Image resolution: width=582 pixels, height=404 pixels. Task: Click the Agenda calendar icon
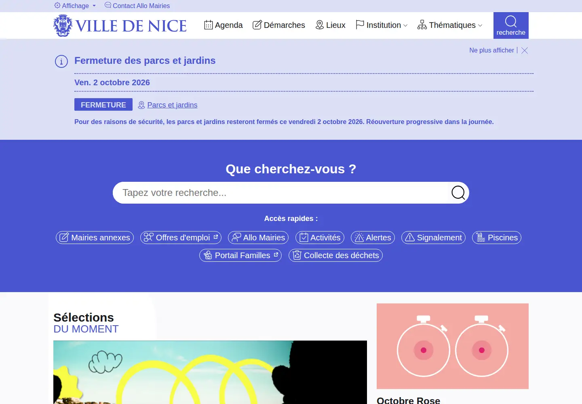209,25
